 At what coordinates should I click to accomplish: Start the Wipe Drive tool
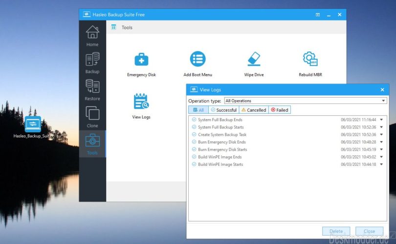[x=254, y=64]
